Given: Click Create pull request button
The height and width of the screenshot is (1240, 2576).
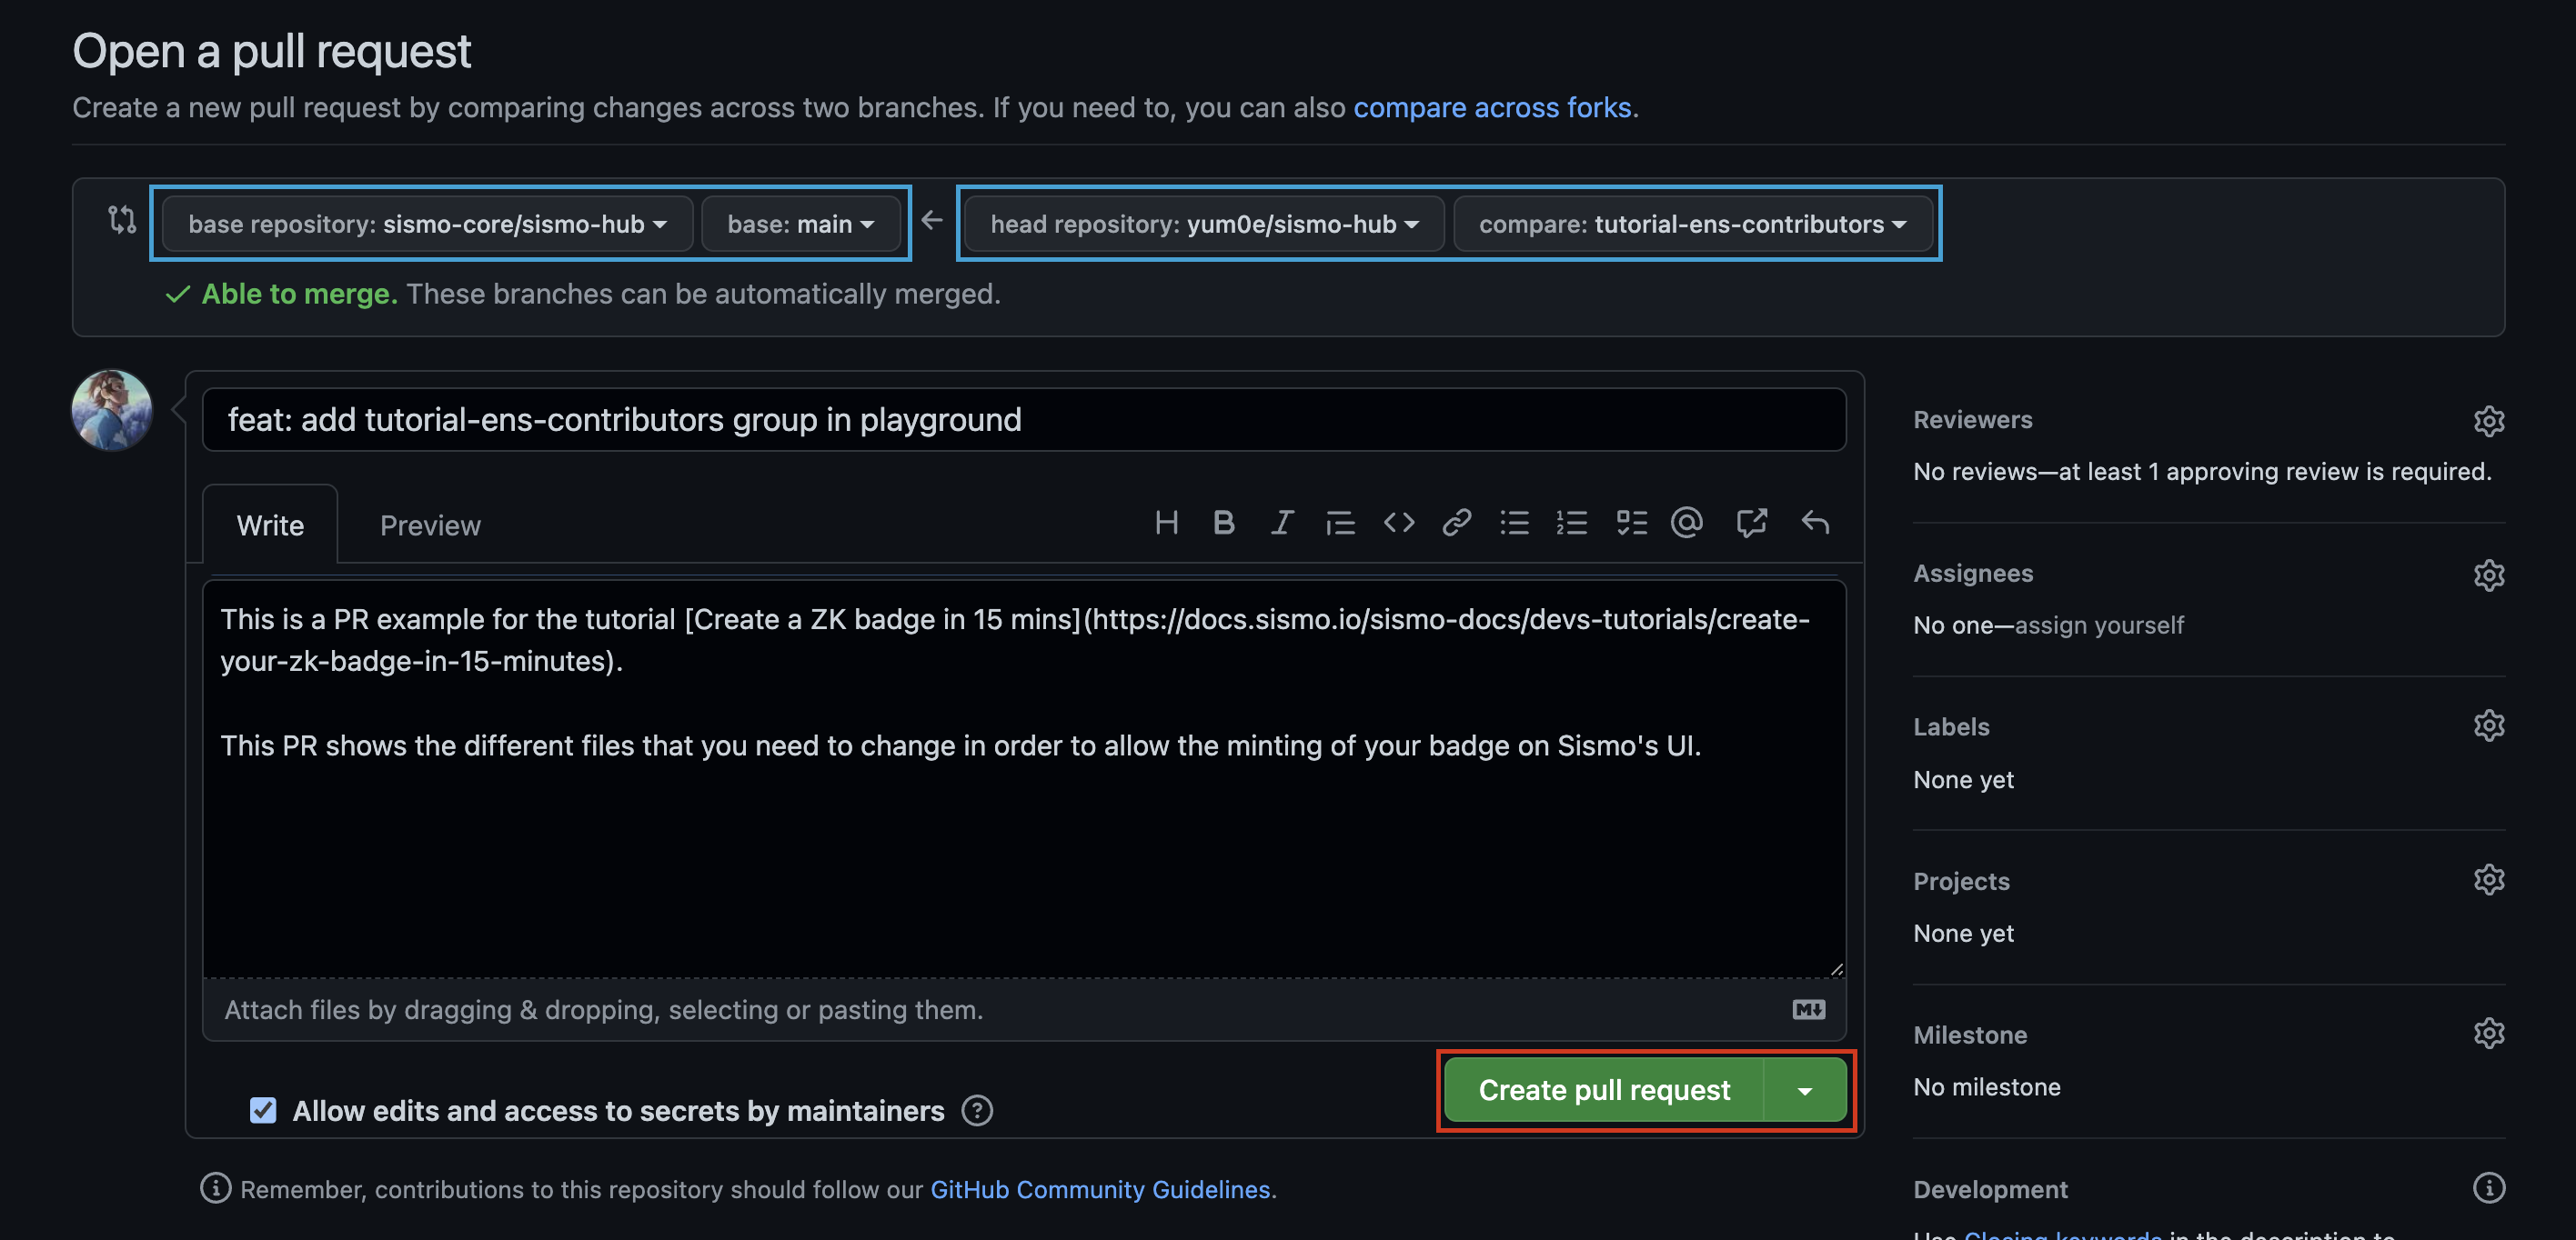Looking at the screenshot, I should coord(1604,1090).
